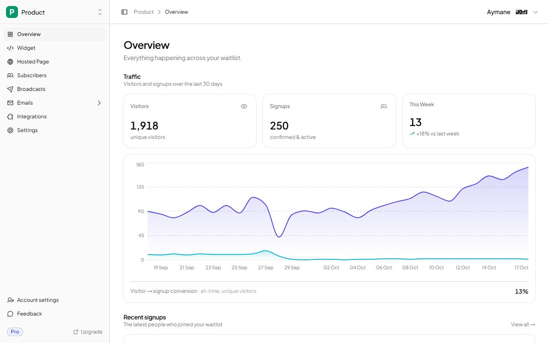Click the Upgrade link
Screen dimensions: 549x343
(x=88, y=332)
